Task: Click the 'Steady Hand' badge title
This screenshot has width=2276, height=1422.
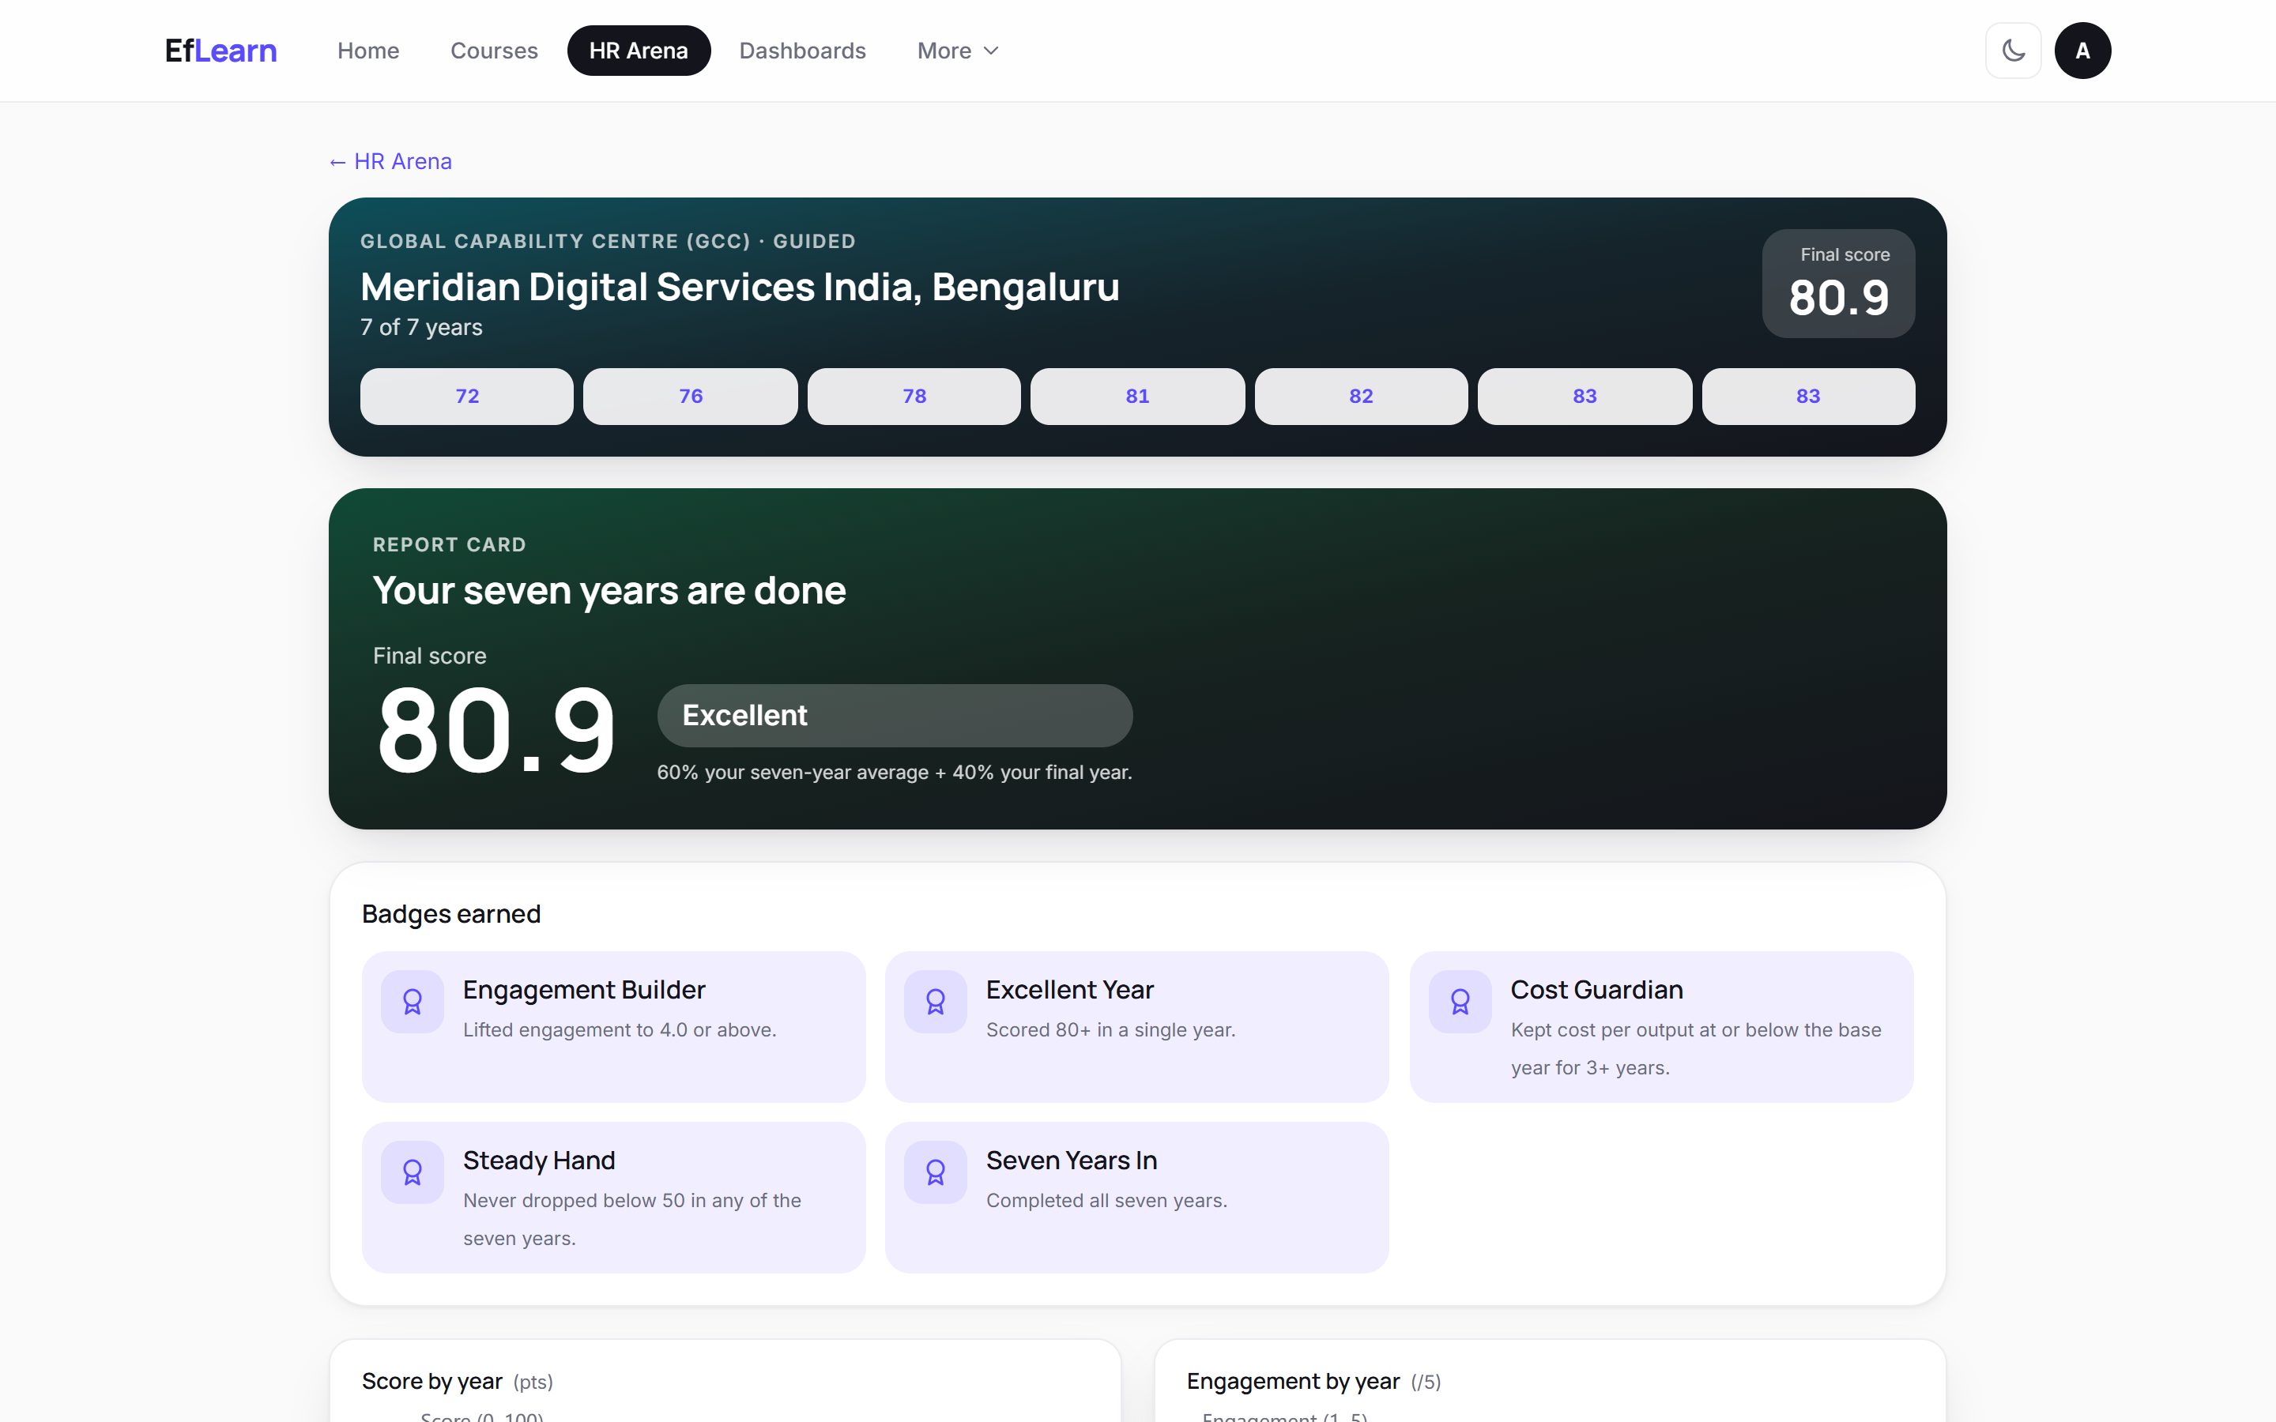Action: 539,1161
